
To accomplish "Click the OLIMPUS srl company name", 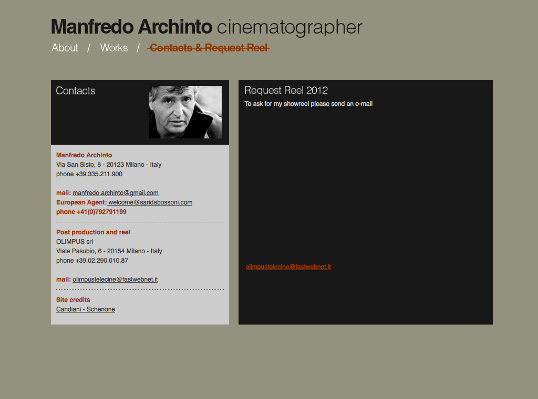I will [75, 242].
